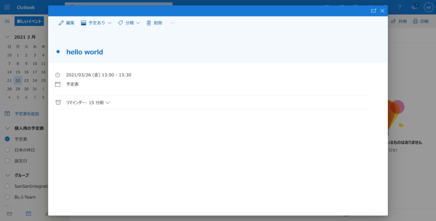Open the 予定あり status dropdown
436x221 pixels.
click(96, 23)
